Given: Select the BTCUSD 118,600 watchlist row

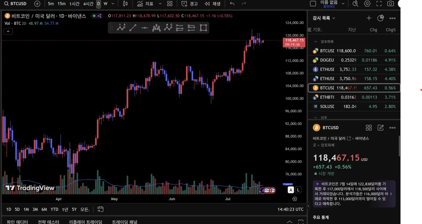Looking at the screenshot, I should pos(354,51).
